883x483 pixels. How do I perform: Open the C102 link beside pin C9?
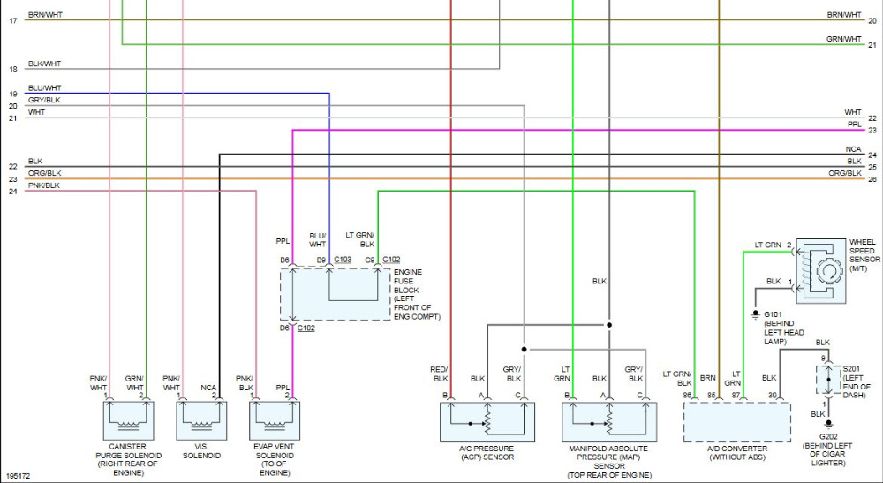point(391,260)
